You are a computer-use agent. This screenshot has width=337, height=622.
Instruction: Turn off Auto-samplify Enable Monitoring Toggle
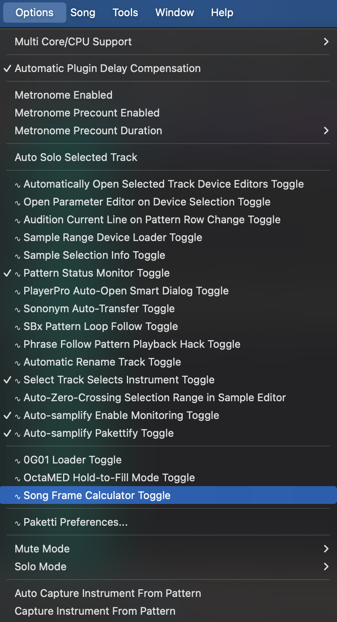click(121, 415)
